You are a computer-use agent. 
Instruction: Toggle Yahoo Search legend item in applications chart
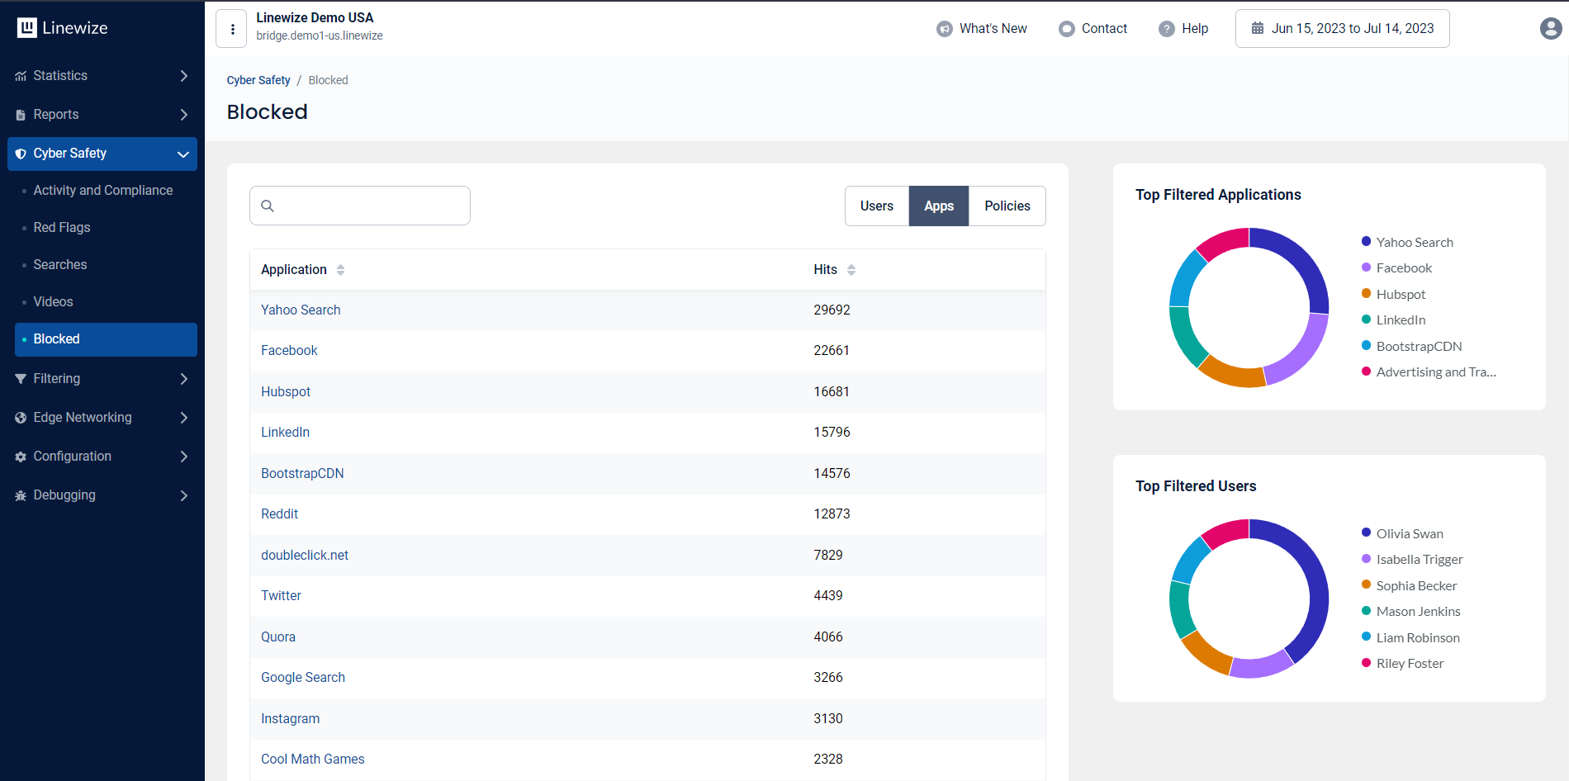pos(1414,242)
